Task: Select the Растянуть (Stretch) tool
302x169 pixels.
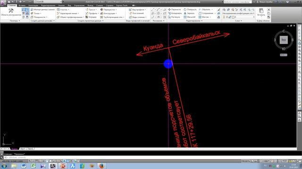Action: pyautogui.click(x=174, y=17)
